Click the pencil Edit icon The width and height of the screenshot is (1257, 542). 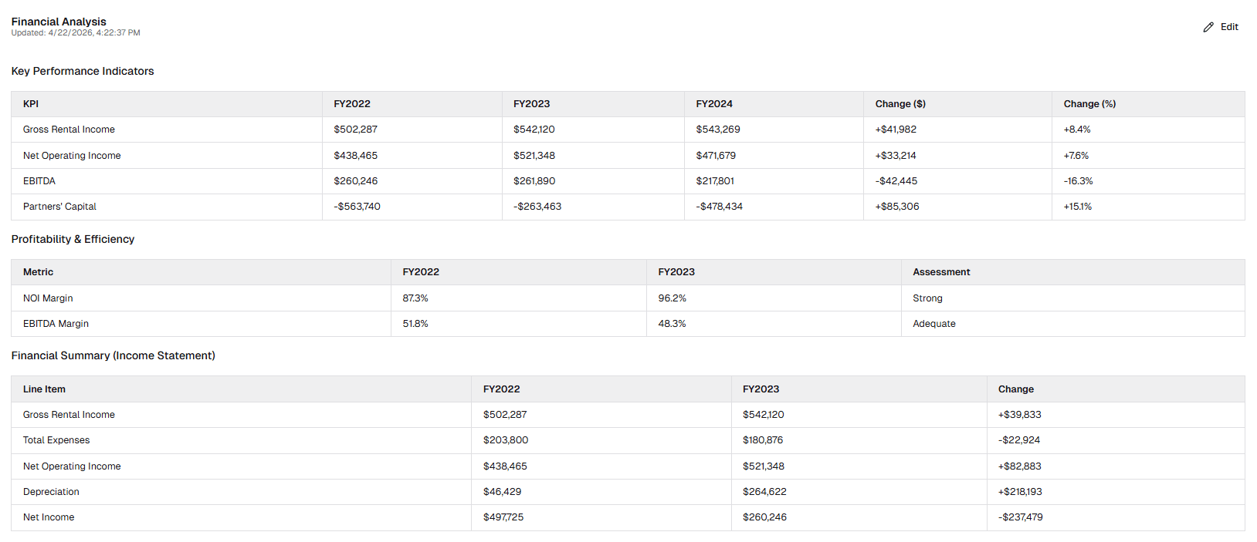(x=1208, y=27)
